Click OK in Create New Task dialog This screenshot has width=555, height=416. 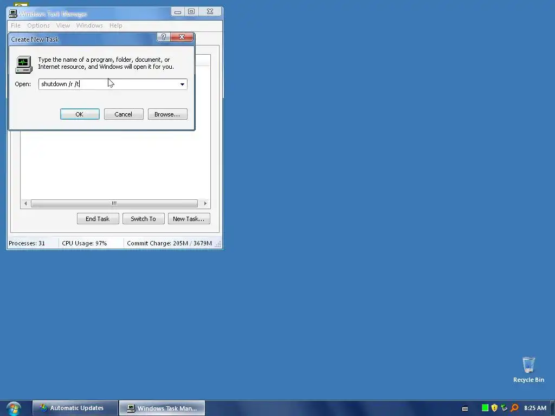[x=80, y=114]
